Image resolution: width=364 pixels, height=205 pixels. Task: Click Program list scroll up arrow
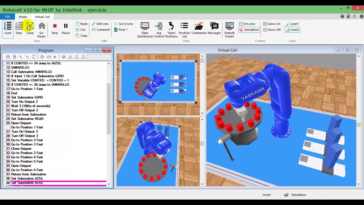[109, 64]
